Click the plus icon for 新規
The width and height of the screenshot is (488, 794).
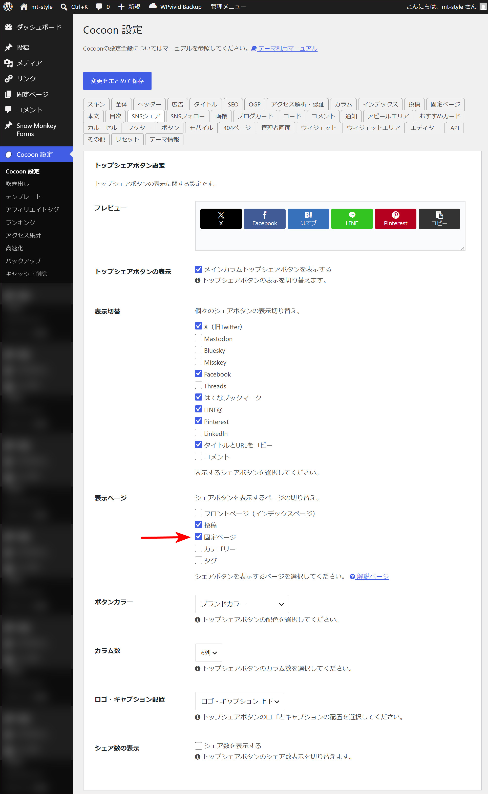(x=121, y=7)
